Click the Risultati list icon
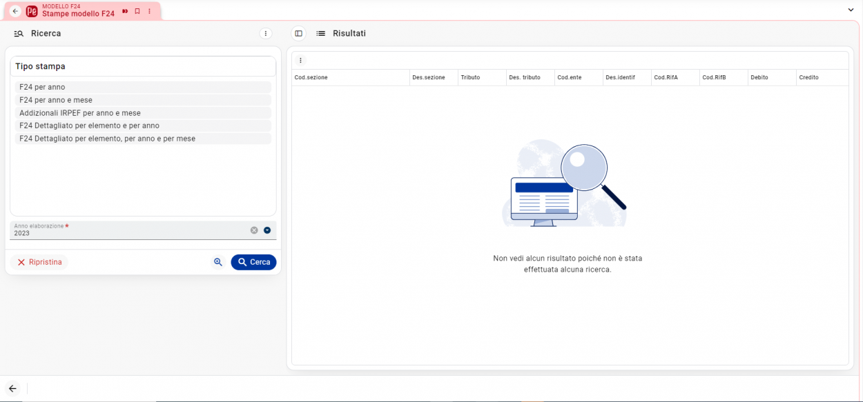This screenshot has width=863, height=402. [321, 33]
